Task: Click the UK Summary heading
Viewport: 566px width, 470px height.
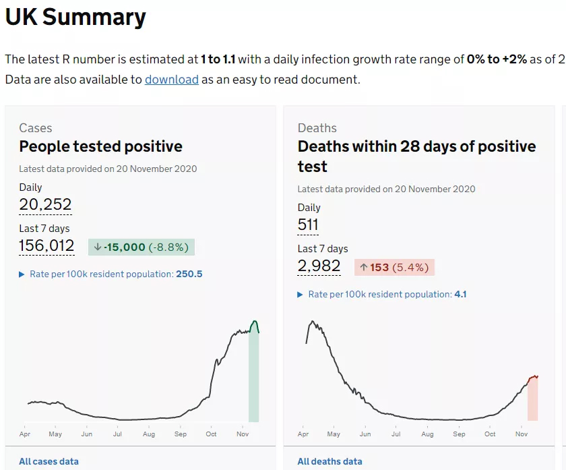Action: click(x=75, y=17)
